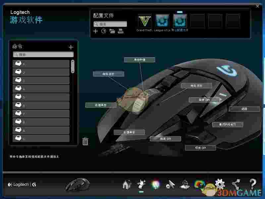Click the share icon in bottom bar
This screenshot has width=265, height=199.
pyautogui.click(x=236, y=184)
